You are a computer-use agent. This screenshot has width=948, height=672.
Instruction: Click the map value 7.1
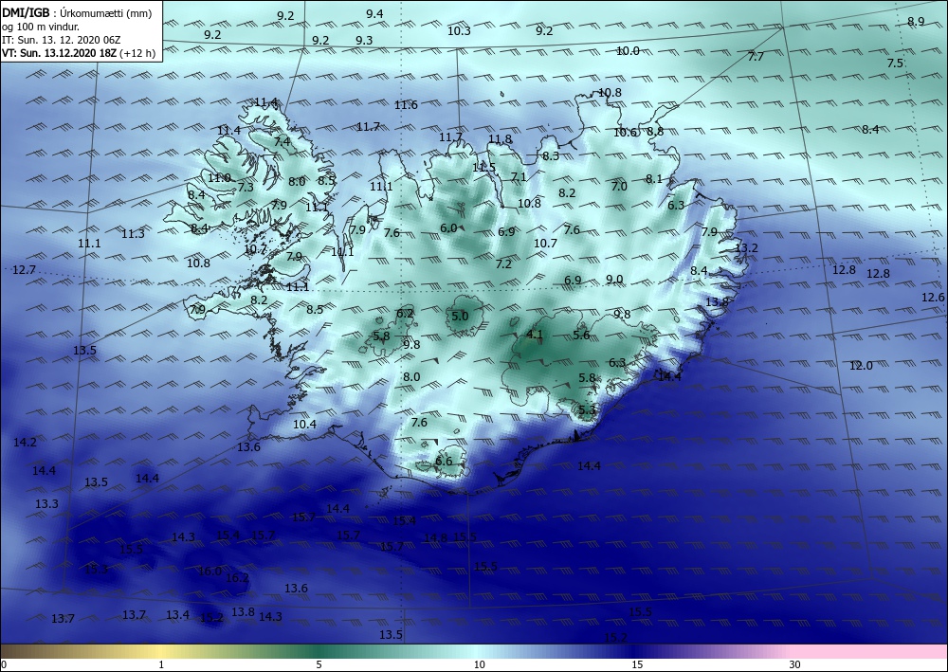click(519, 177)
